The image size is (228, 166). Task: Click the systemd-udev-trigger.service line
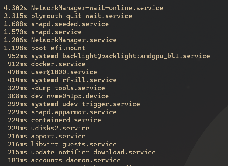85,104
